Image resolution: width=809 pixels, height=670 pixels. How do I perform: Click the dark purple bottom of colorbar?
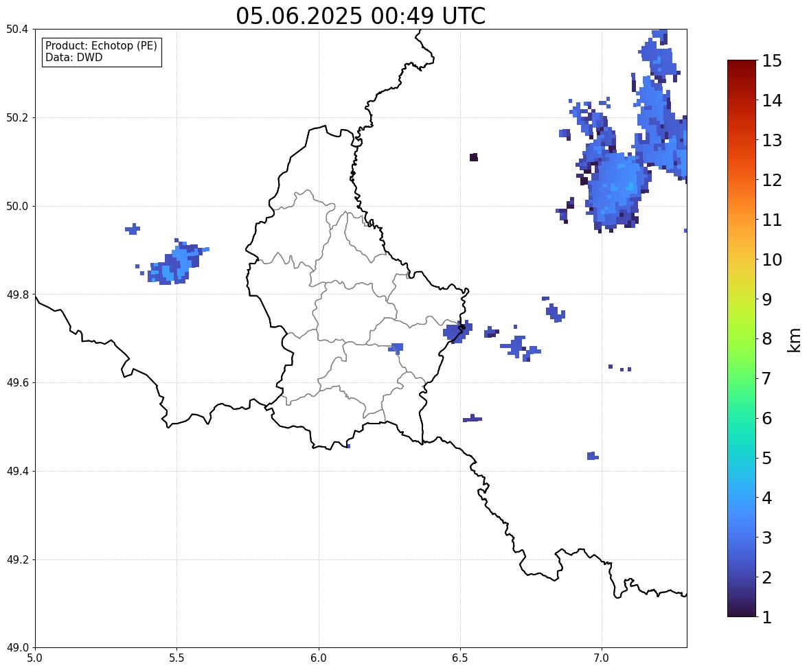click(742, 611)
